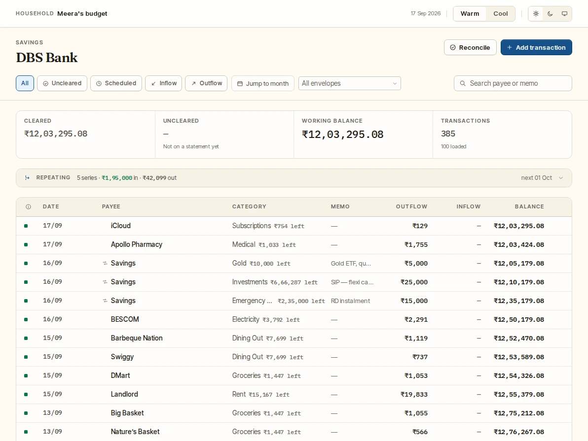Click search magnifier icon in search box
This screenshot has width=588, height=441.
[463, 84]
